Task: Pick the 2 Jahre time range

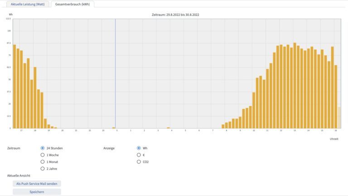Action: [43, 169]
